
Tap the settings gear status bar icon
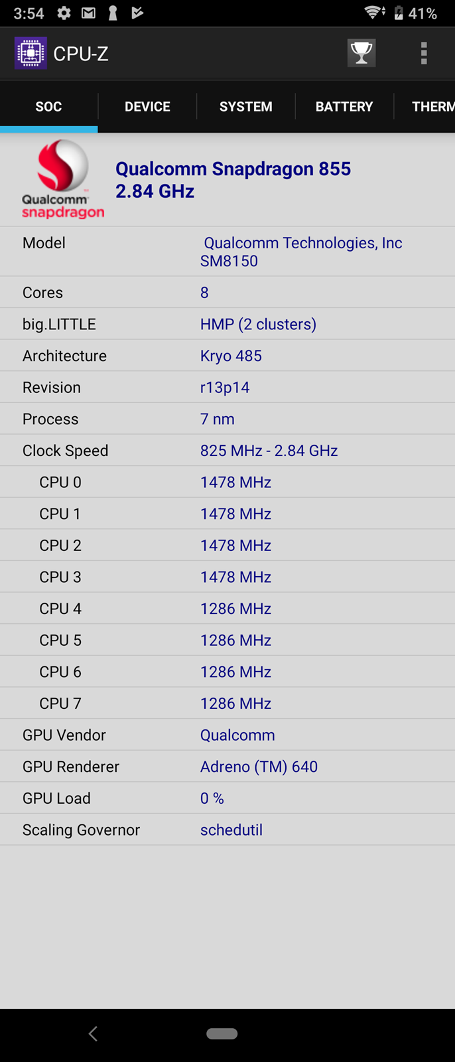(x=64, y=13)
